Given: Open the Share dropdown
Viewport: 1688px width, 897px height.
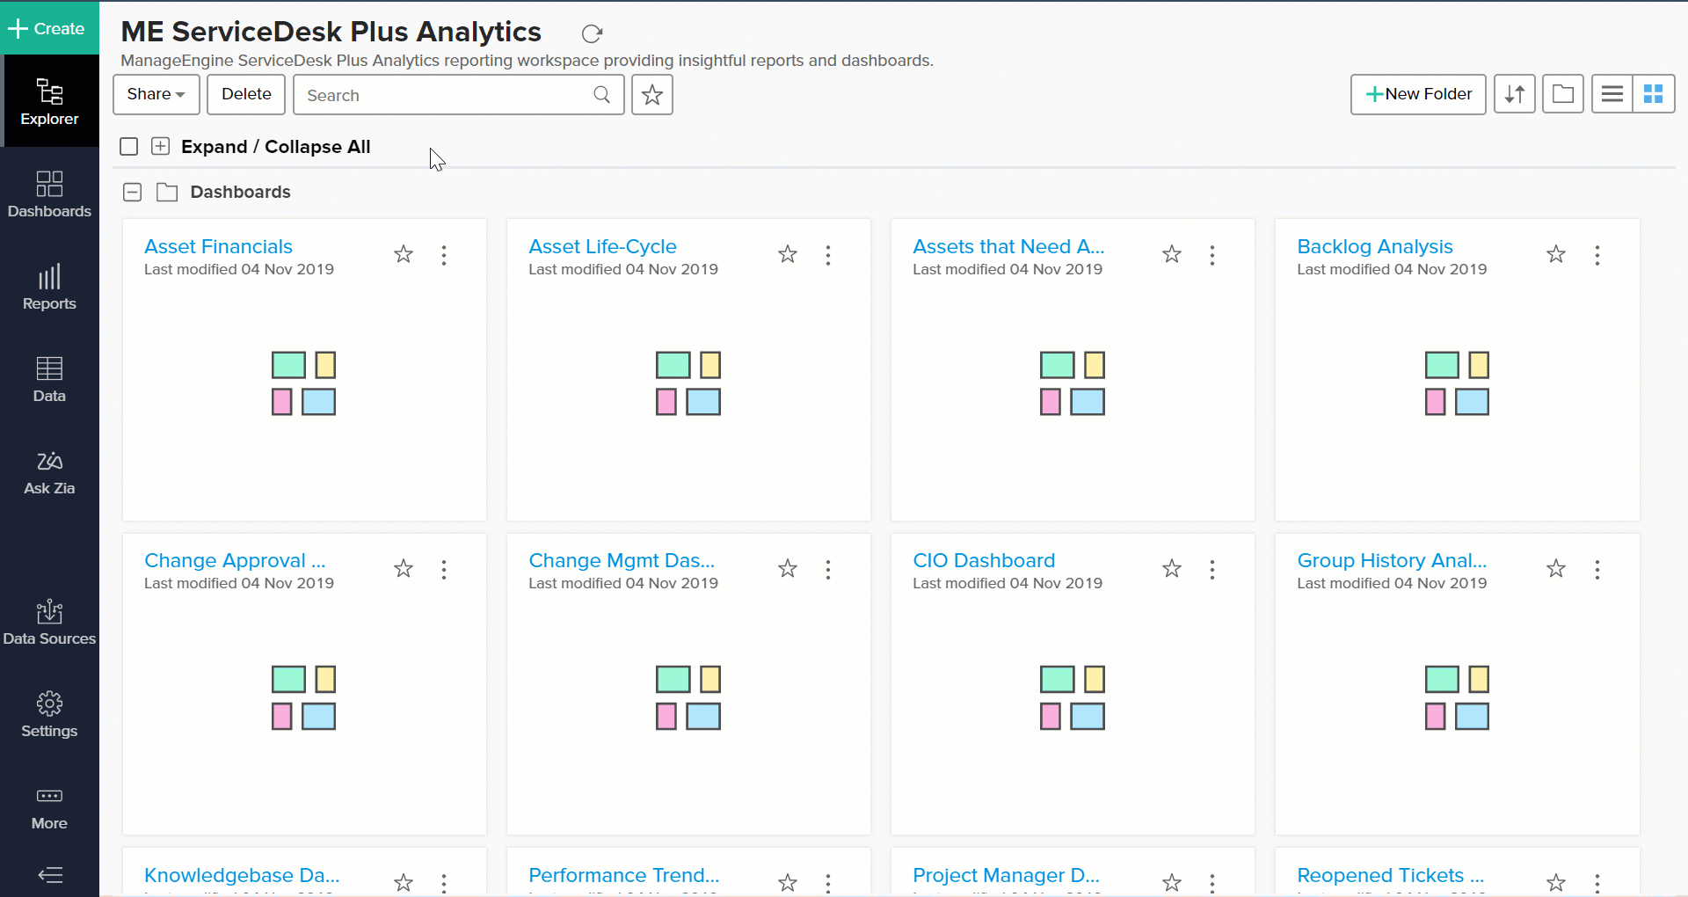Looking at the screenshot, I should [x=156, y=94].
